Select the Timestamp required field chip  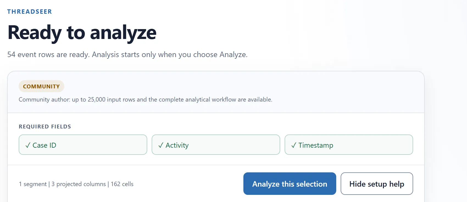tap(349, 145)
